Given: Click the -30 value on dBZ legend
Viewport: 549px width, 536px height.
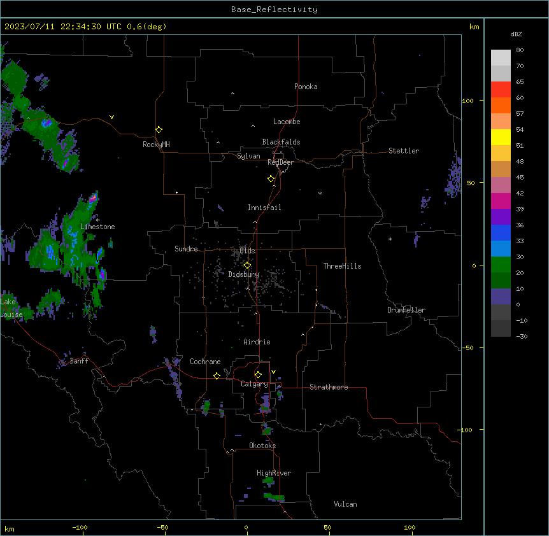Looking at the screenshot, I should pos(522,336).
